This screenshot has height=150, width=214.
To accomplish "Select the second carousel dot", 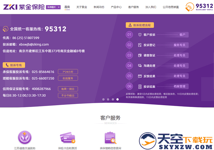I will [108, 99].
